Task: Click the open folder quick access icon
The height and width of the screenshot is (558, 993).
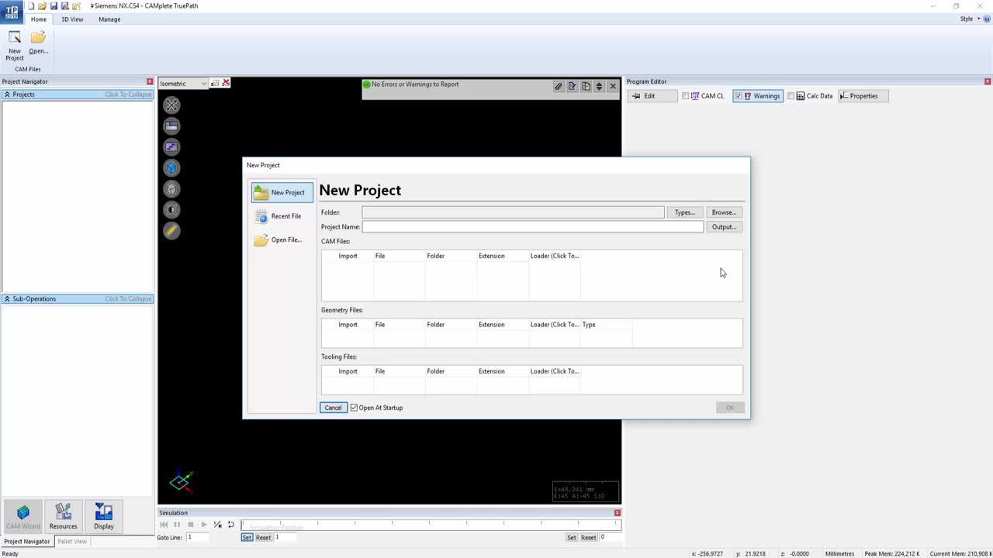Action: (x=43, y=6)
